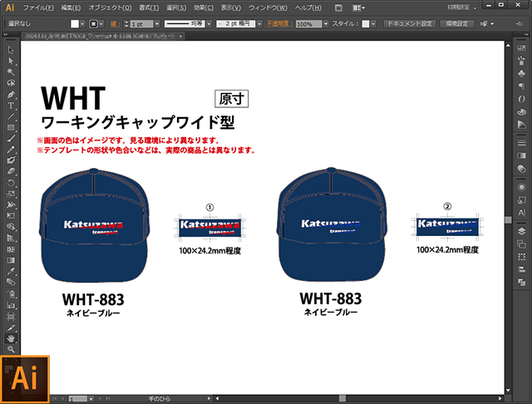Open the Color palette panel icon
This screenshot has width=532, height=404.
[521, 111]
